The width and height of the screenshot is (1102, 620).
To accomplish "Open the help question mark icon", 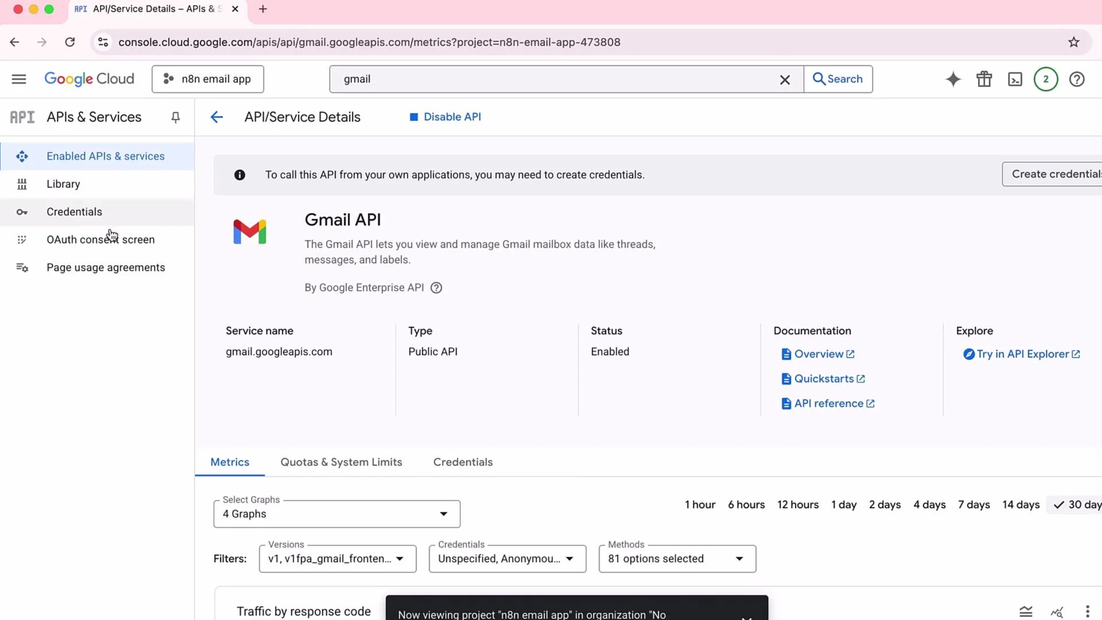I will click(1077, 79).
